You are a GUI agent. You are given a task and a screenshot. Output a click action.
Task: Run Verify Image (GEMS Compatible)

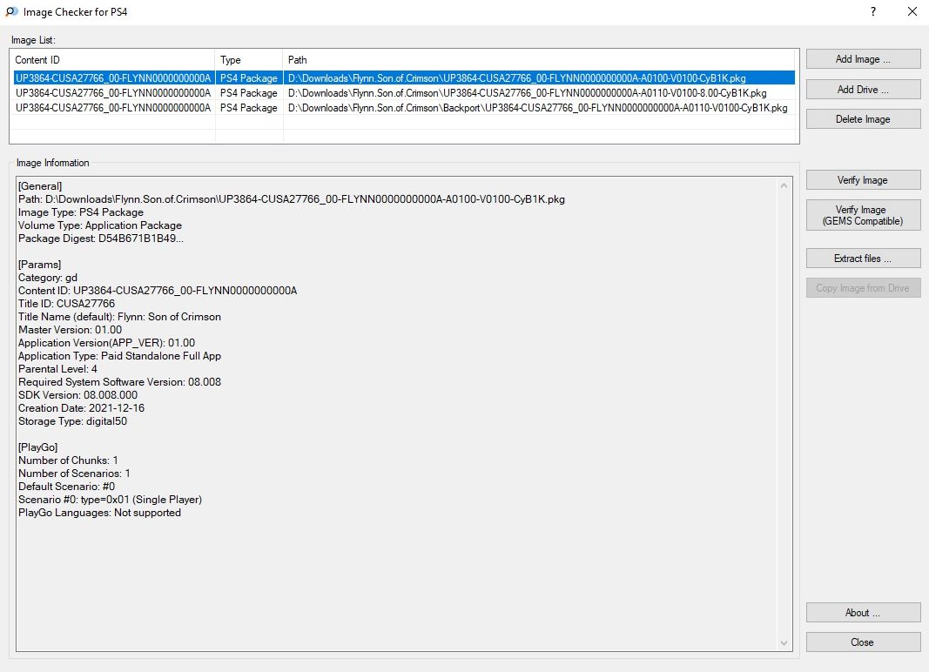(863, 215)
